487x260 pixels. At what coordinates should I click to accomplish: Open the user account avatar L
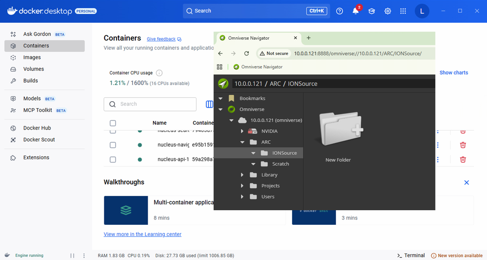pos(422,11)
